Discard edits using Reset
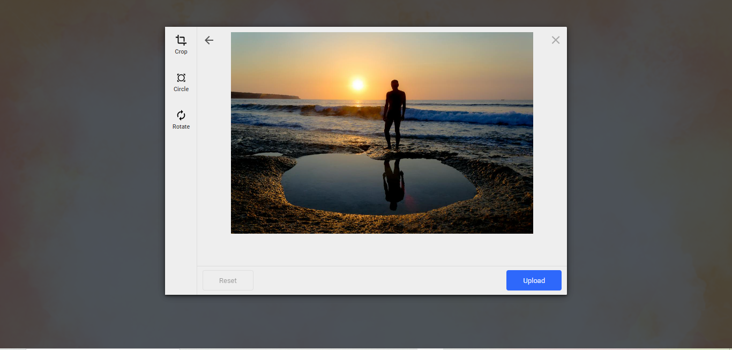This screenshot has height=350, width=732. pos(227,280)
